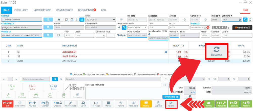Search for a client with magnifier
The image size is (253, 111).
point(48,20)
